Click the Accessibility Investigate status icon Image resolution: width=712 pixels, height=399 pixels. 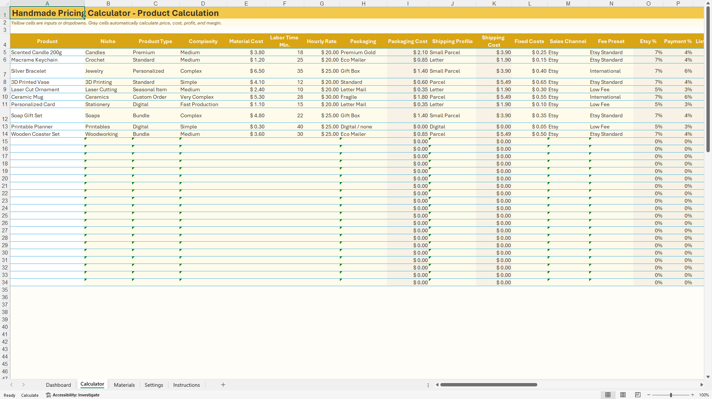point(73,395)
